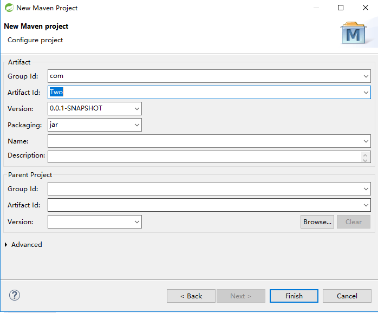Maximize the New Maven Project window
Viewport: 378px width, 313px height.
point(341,8)
